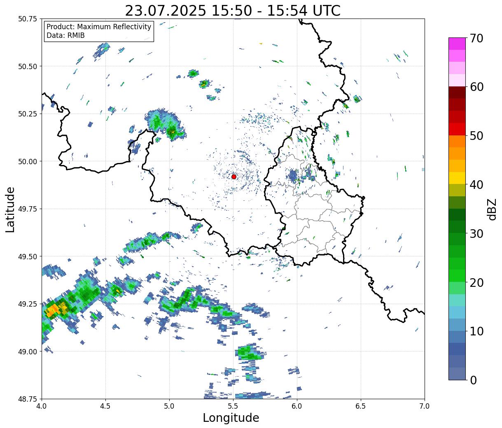502x428 pixels.
Task: Click the colorbar tick label 70
Action: (477, 38)
